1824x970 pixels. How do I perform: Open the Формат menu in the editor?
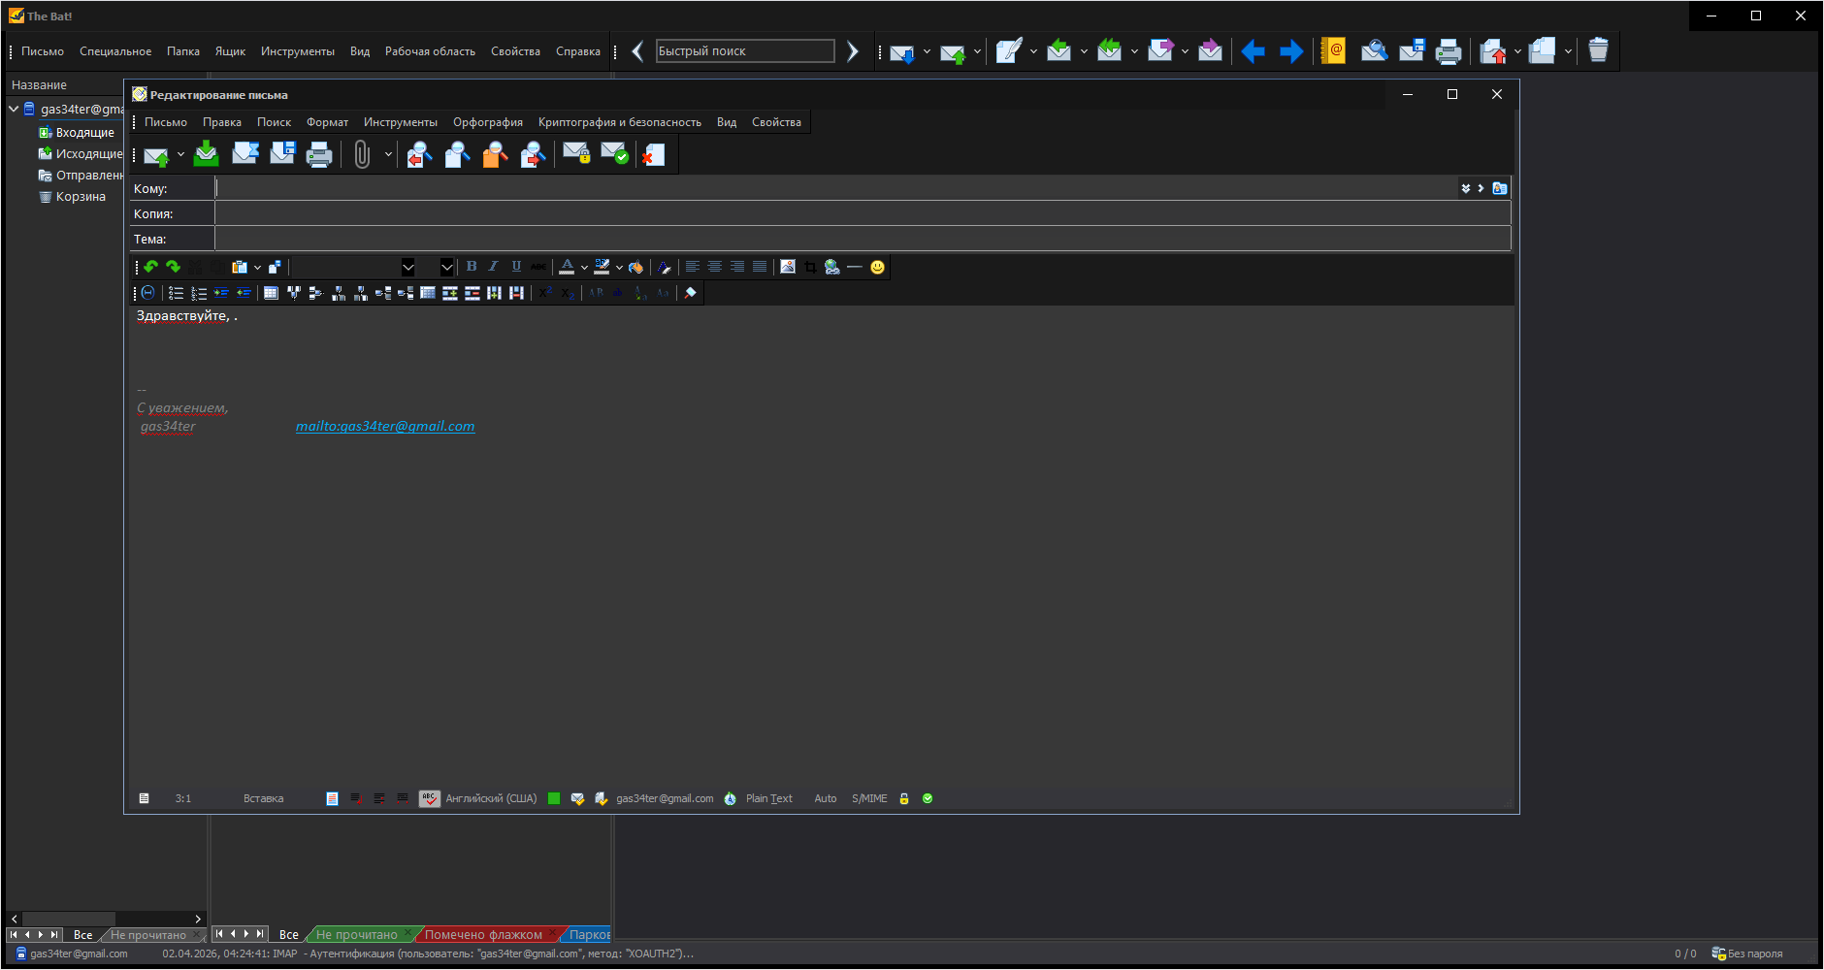coord(327,122)
